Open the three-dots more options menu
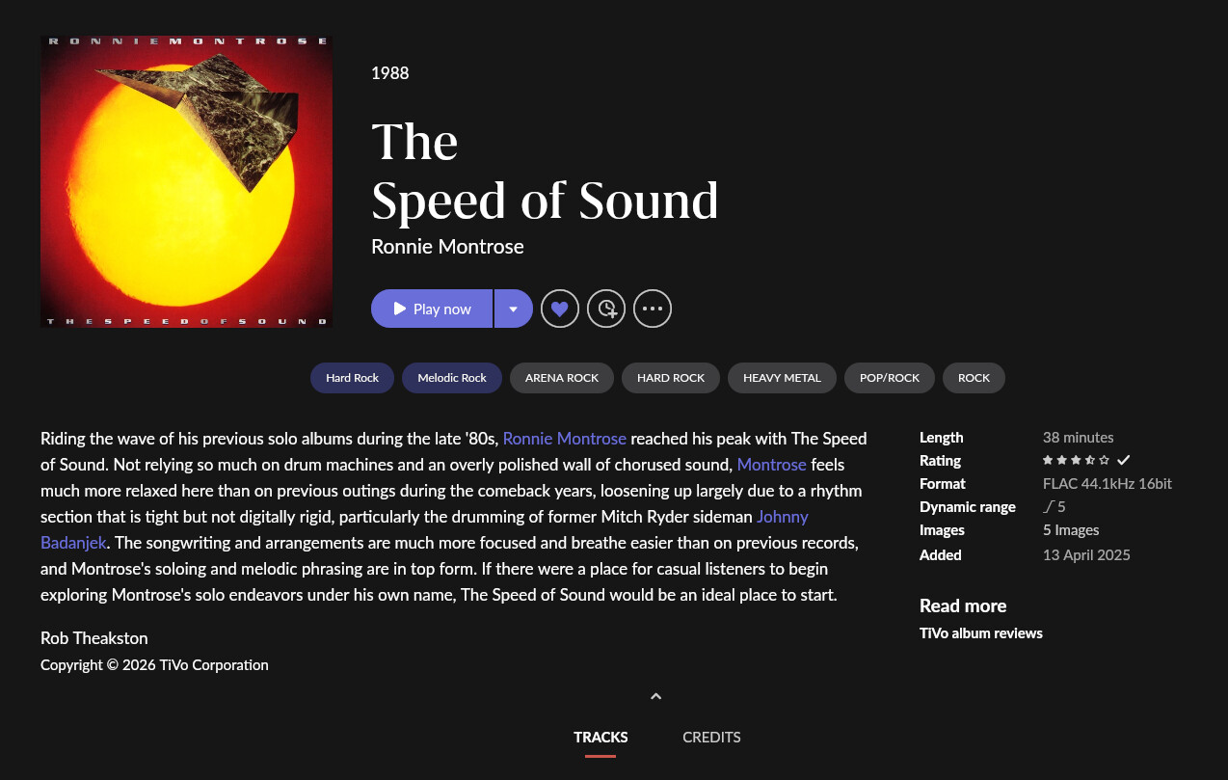Screen dimensions: 1228x780 click(653, 309)
